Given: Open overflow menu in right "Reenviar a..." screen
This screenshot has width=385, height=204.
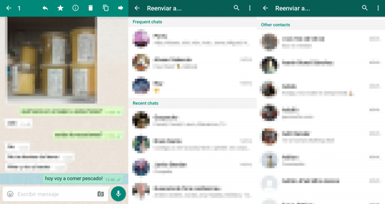Looking at the screenshot, I should [x=378, y=8].
